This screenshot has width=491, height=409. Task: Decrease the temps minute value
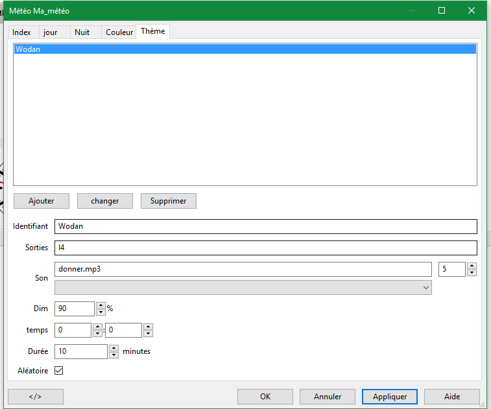148,334
